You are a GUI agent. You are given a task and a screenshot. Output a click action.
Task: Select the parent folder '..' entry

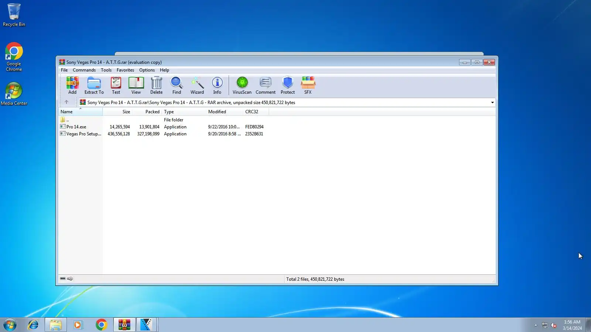tap(64, 120)
